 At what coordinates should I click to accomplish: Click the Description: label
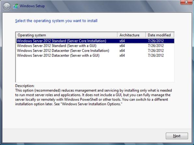[x=25, y=86]
